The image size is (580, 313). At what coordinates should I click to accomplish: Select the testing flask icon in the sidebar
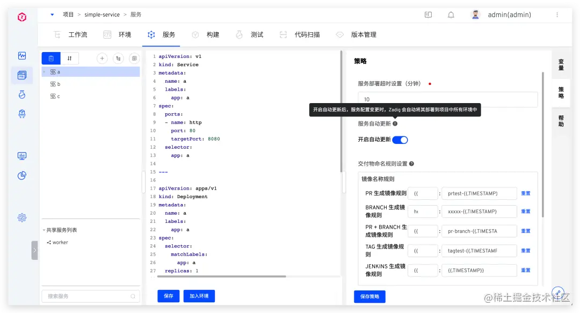(22, 94)
